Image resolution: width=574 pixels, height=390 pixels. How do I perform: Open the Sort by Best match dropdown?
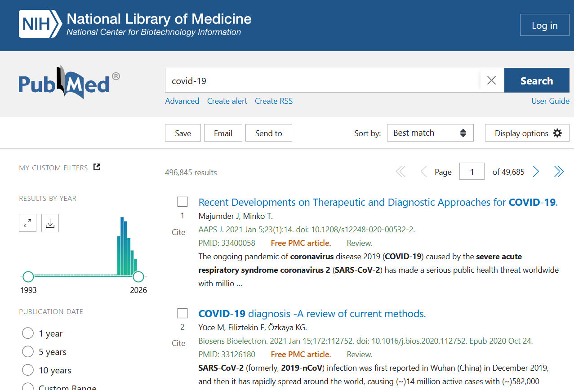430,133
